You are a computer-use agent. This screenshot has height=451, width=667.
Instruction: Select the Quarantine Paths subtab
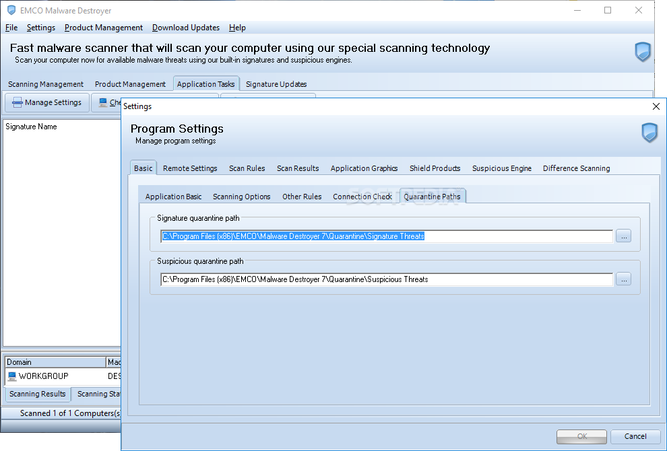coord(432,197)
